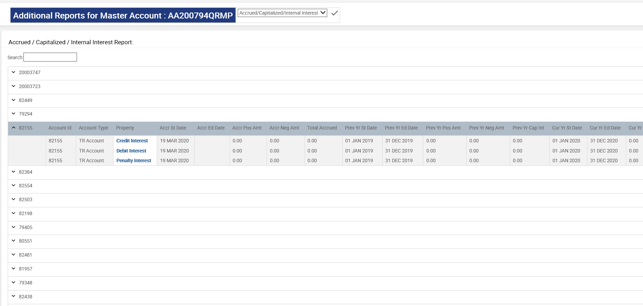Expand the 82449 account row
Screen dimensions: 643x306
click(14, 100)
